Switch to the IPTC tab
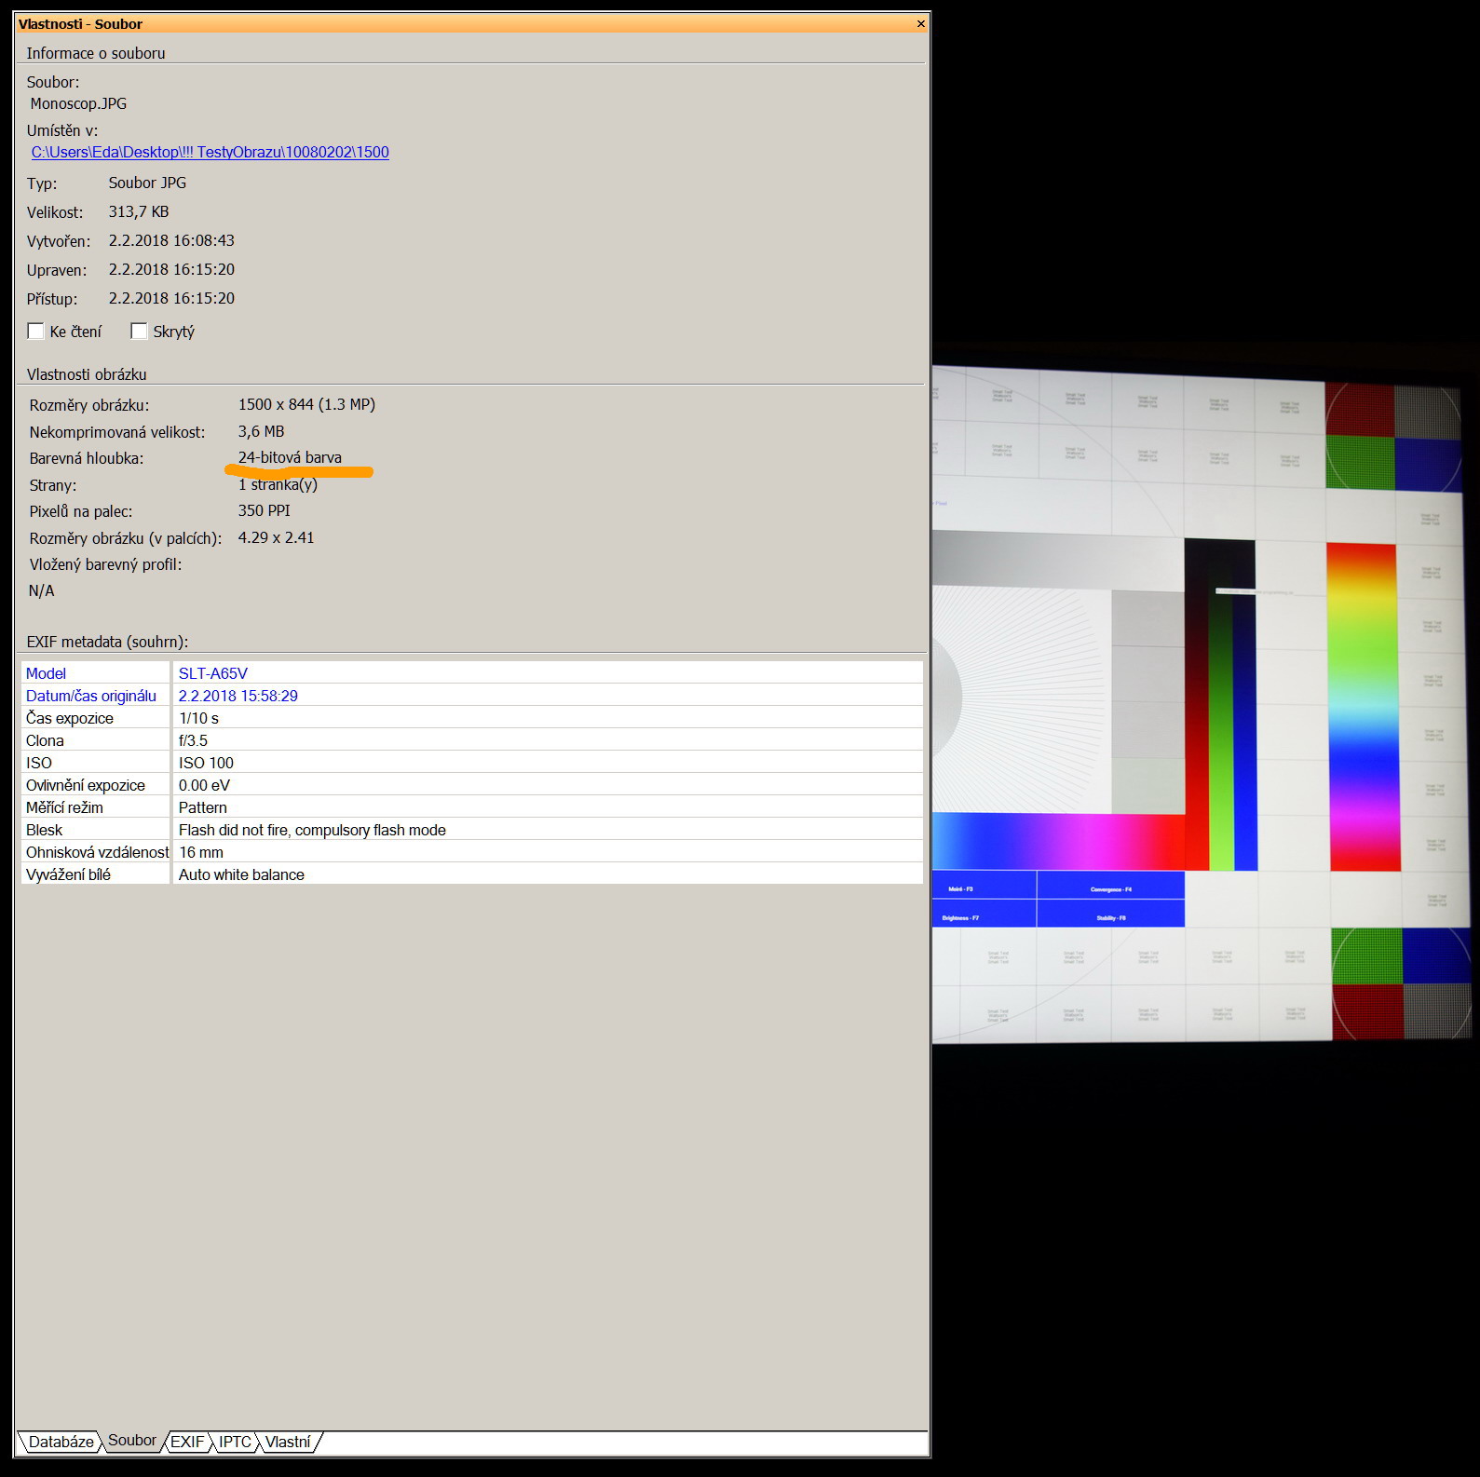 [x=235, y=1442]
